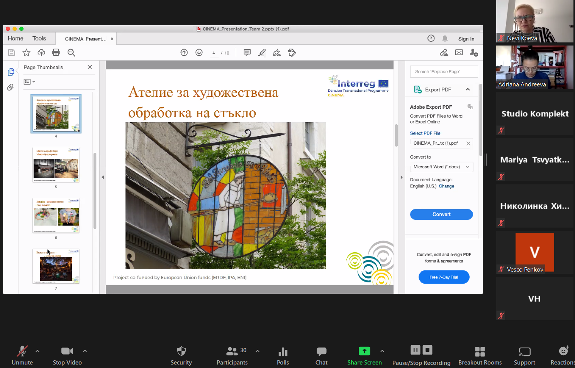Click the print icon in toolbar
This screenshot has width=575, height=368.
(x=56, y=52)
